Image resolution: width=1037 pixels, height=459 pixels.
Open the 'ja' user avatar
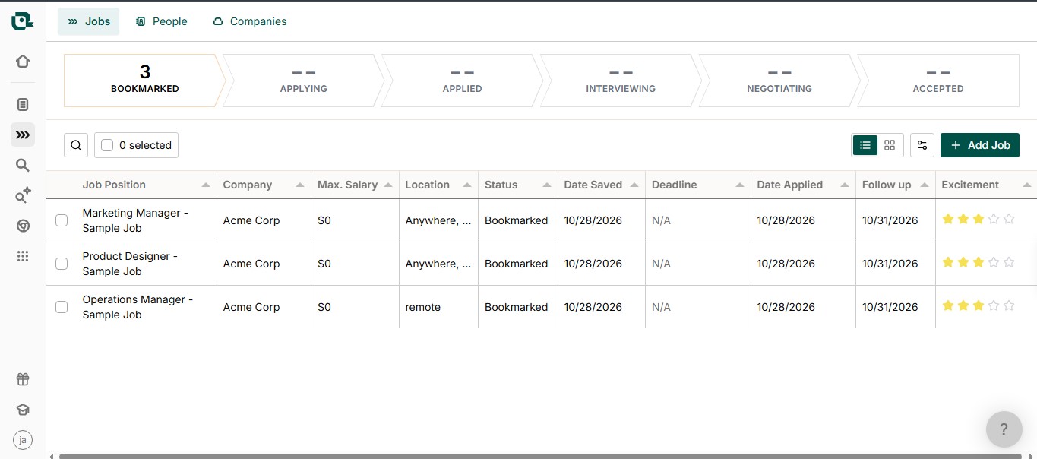pos(23,440)
